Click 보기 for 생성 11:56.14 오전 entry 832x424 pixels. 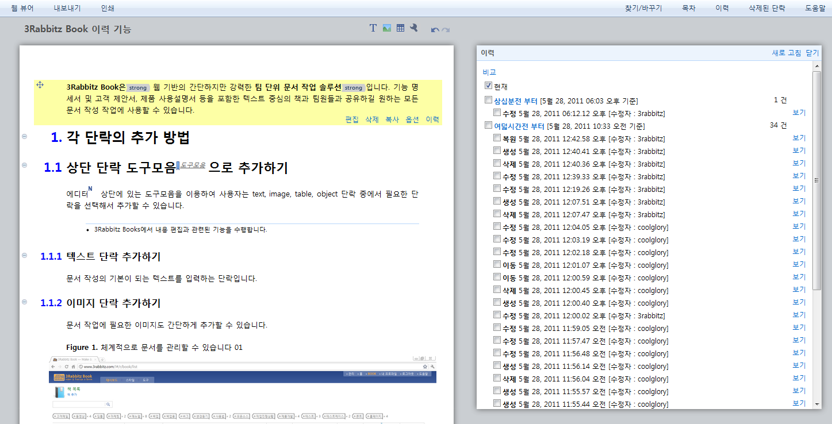799,365
